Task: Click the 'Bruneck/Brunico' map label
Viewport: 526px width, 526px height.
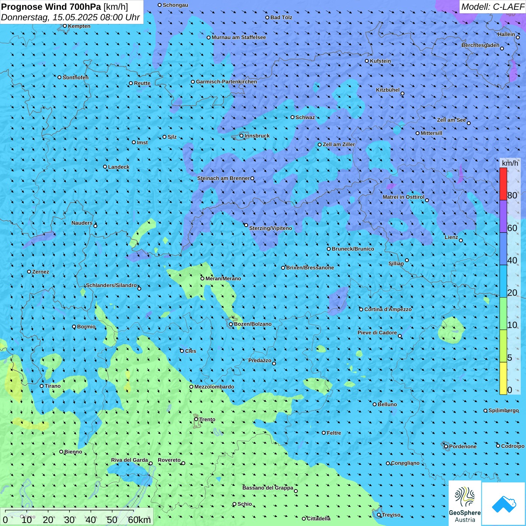Action: [353, 249]
